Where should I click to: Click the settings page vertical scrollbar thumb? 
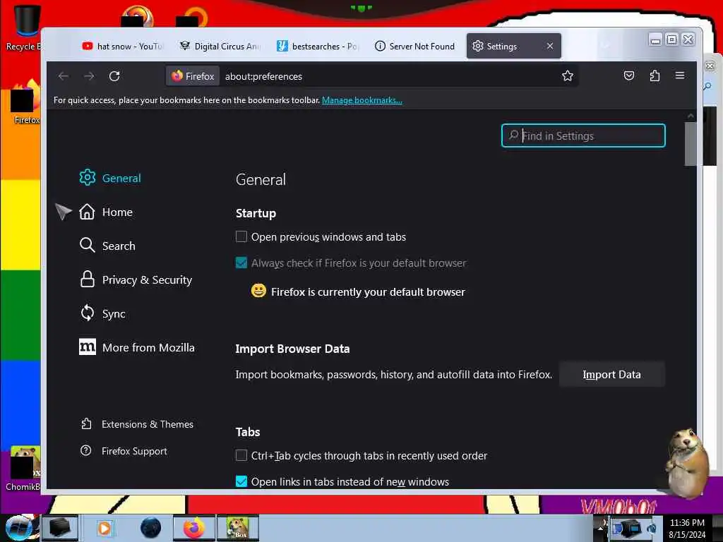coord(691,144)
